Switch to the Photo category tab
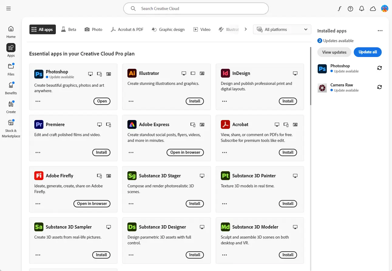This screenshot has height=271, width=392. 93,29
